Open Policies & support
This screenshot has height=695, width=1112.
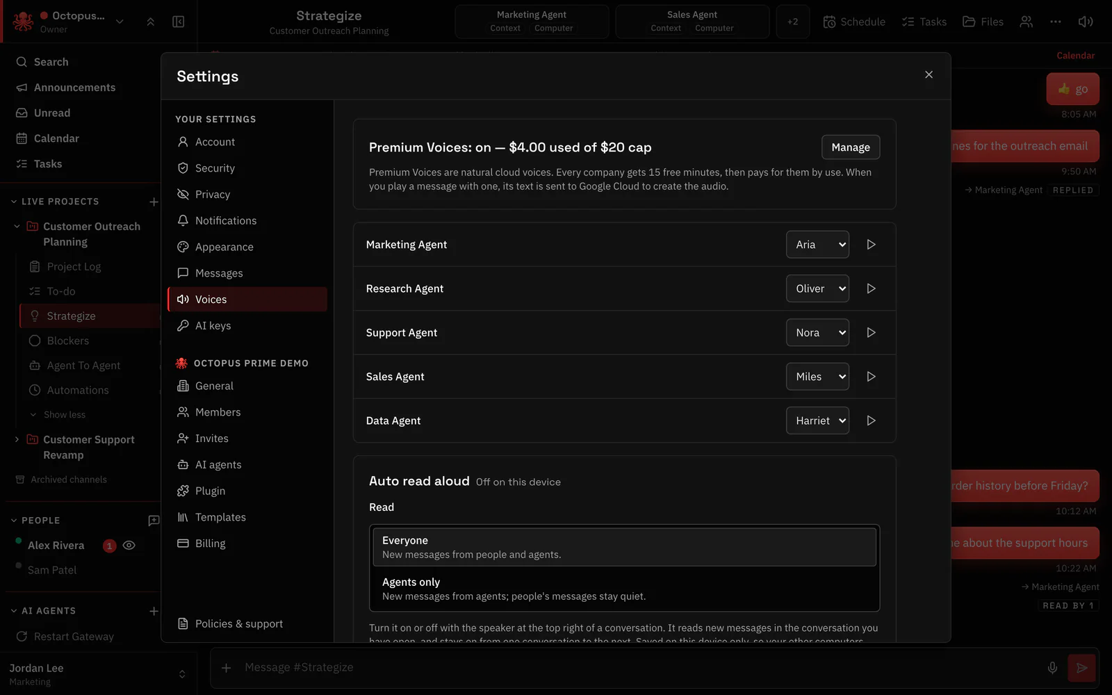pos(247,624)
